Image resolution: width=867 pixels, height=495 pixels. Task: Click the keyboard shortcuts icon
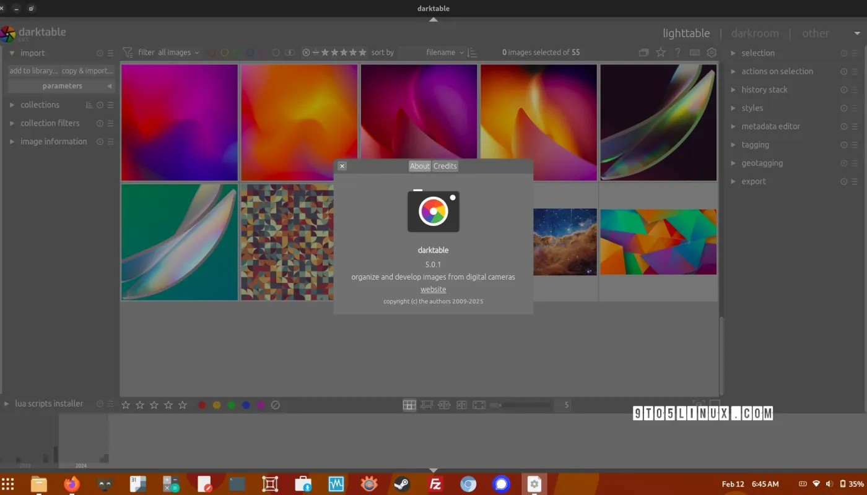[694, 53]
